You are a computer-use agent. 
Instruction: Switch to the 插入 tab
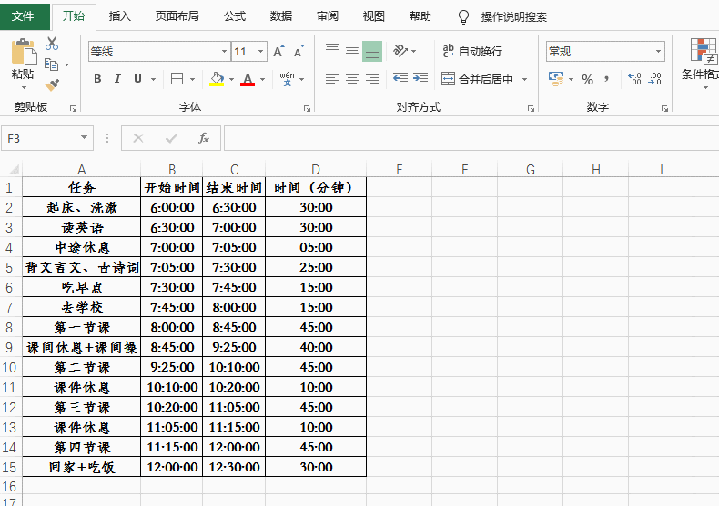tap(119, 16)
